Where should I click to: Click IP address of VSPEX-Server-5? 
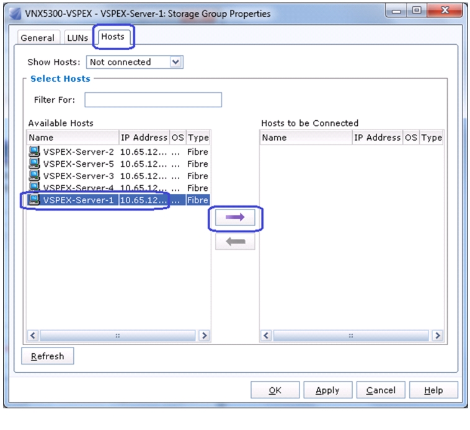pyautogui.click(x=144, y=164)
